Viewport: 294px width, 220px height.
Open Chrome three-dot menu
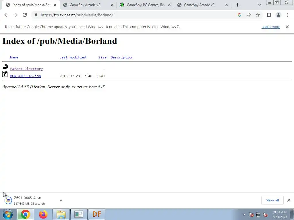(x=288, y=15)
